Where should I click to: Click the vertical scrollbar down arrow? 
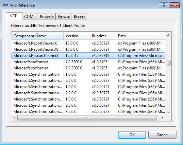(168, 113)
